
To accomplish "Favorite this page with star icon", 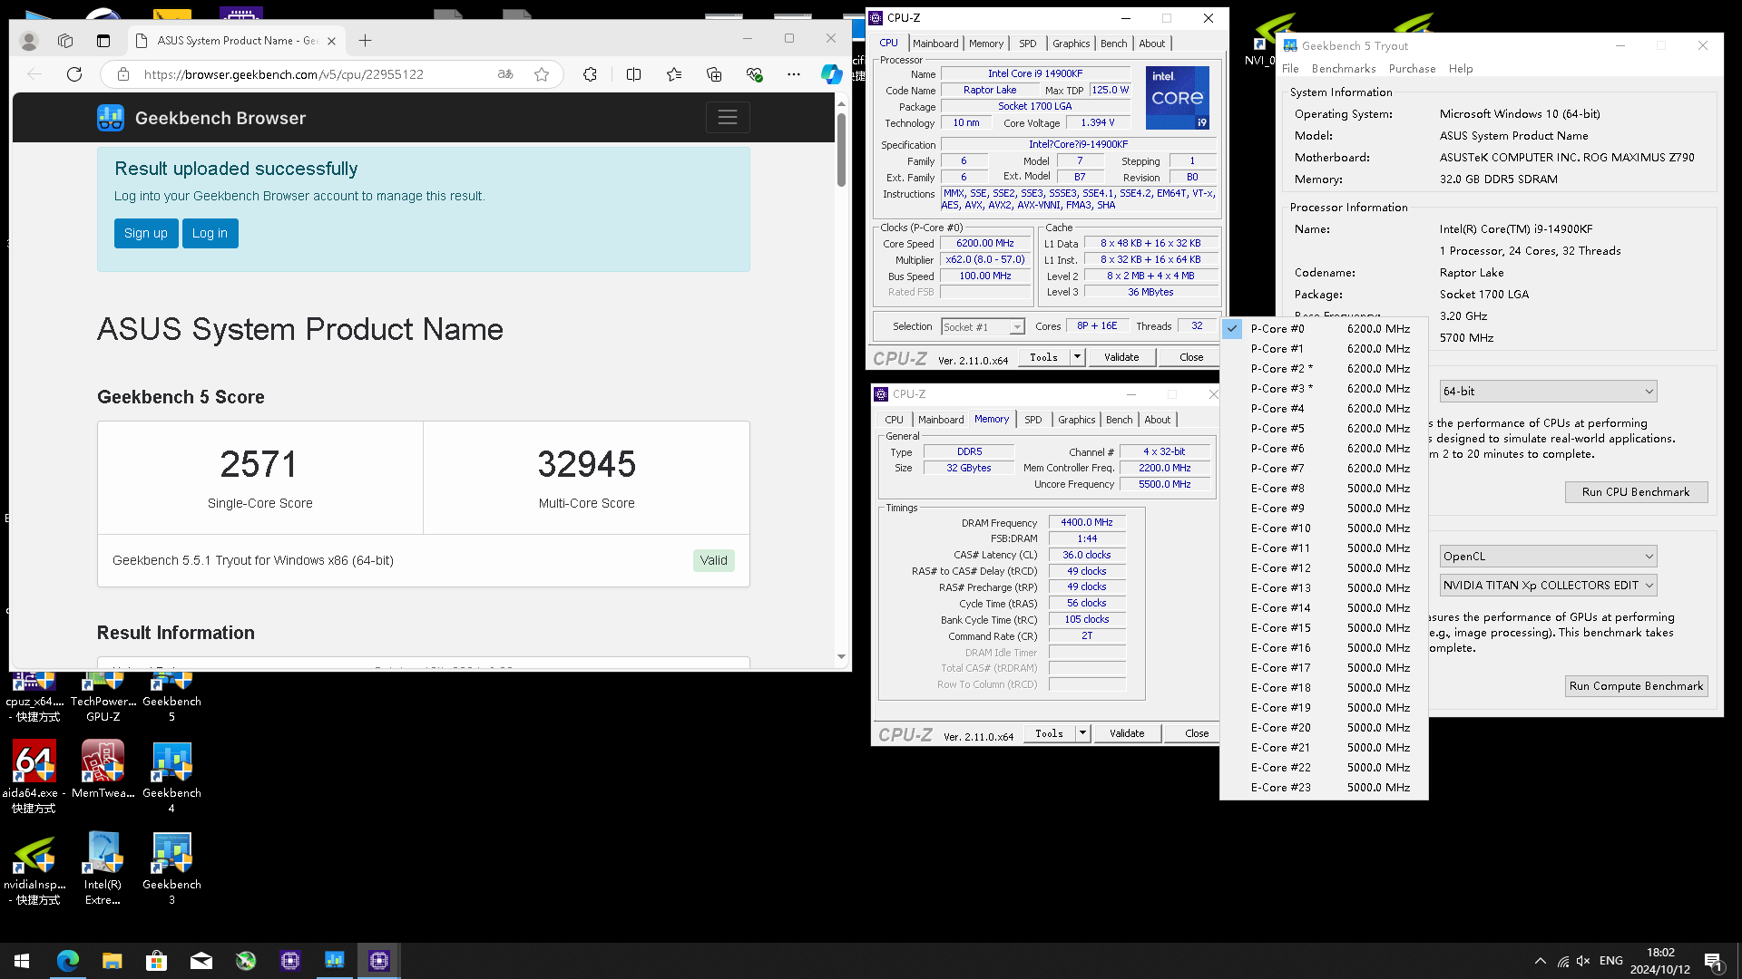I will coord(542,74).
